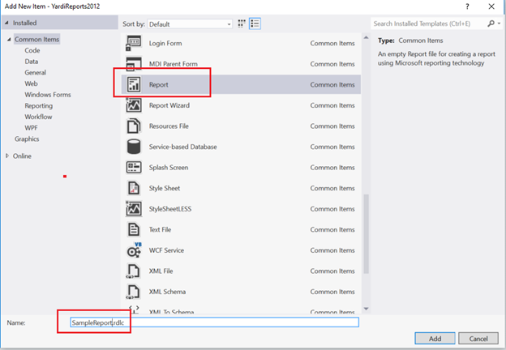Pick the Service-based Database icon
506x350 pixels.
[x=134, y=147]
